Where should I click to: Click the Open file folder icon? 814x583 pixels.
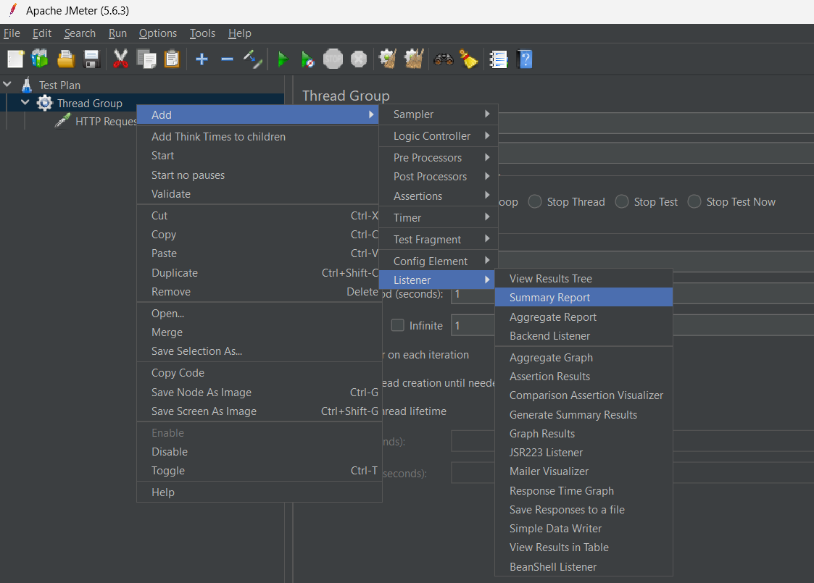pos(66,59)
